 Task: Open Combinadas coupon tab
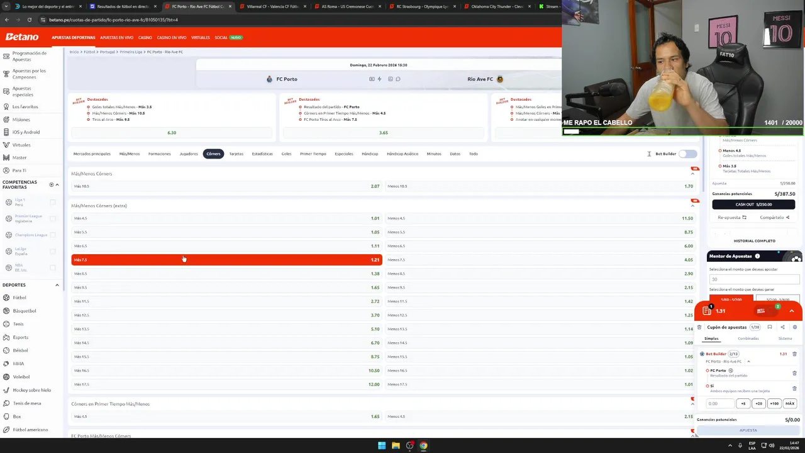pos(748,338)
